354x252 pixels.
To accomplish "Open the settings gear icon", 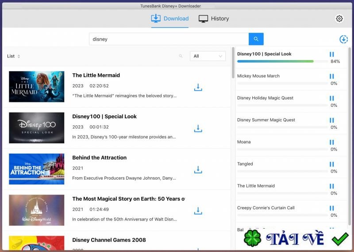I will 339,19.
